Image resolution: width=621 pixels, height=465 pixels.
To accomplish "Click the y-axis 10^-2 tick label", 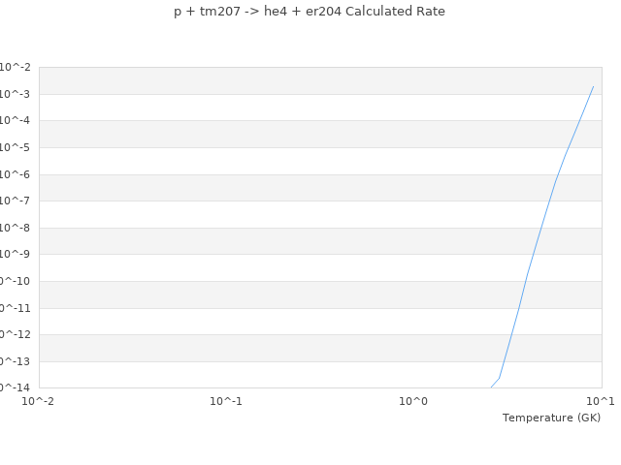I will point(16,67).
